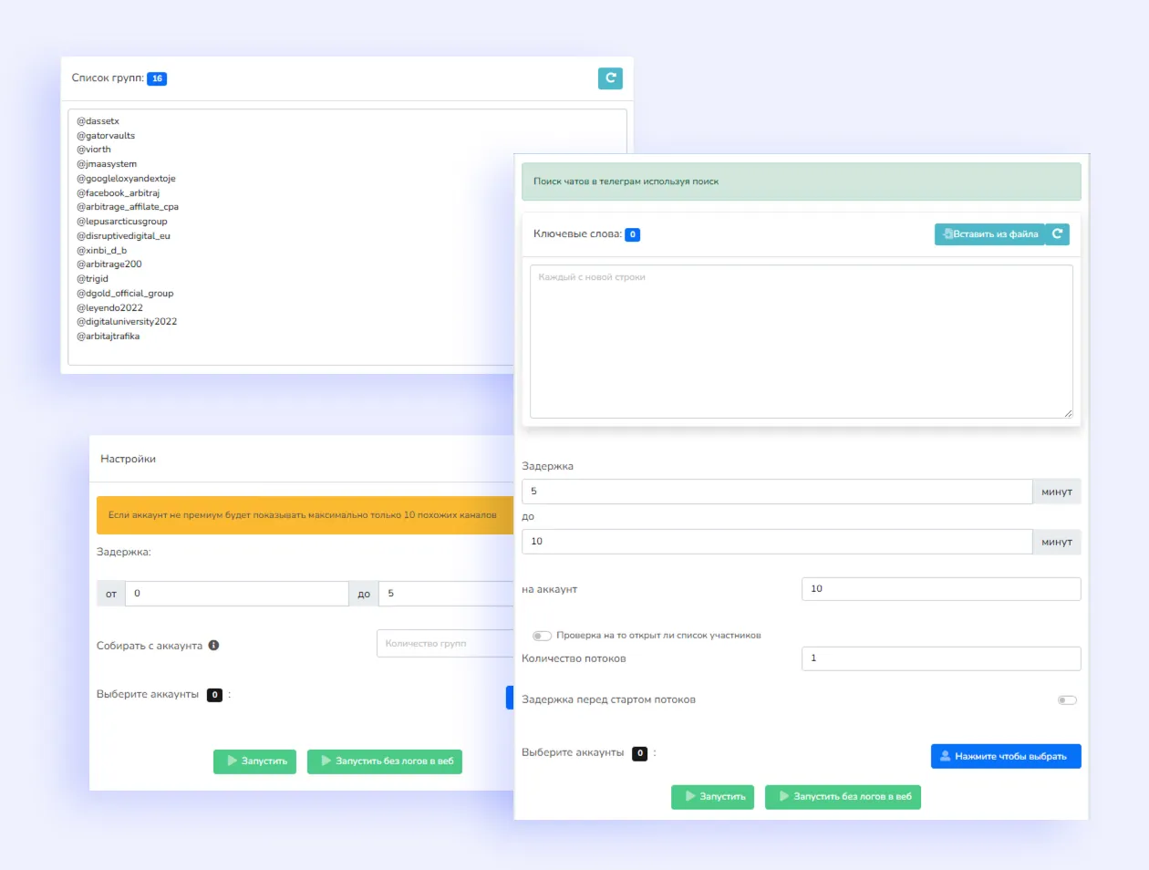Click the 'на аккаунт' input field
The height and width of the screenshot is (870, 1149).
(940, 589)
